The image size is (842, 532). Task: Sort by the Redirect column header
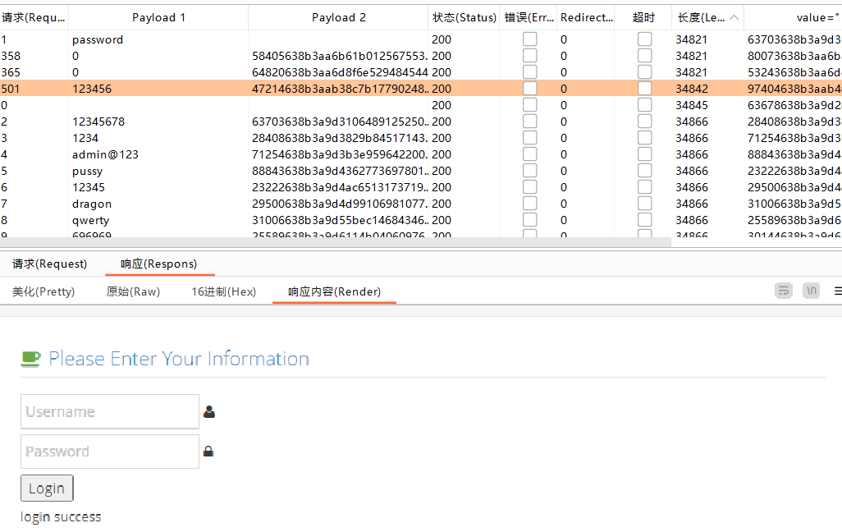pos(586,18)
